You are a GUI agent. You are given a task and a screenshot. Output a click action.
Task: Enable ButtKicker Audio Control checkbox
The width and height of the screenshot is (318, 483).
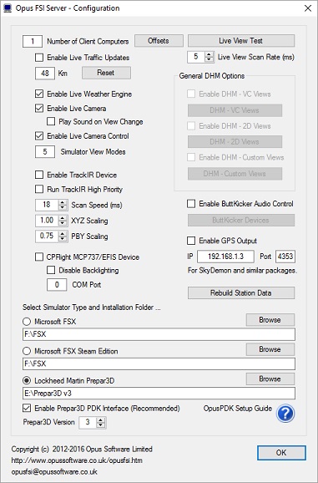pos(191,204)
